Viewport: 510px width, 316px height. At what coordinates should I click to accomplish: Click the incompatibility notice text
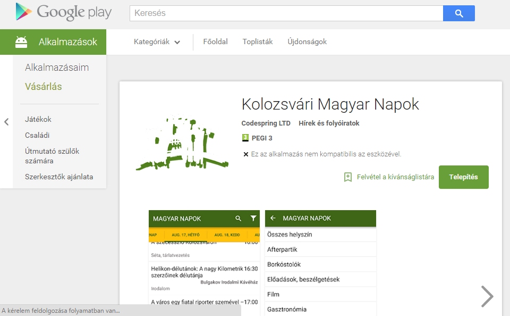[x=326, y=154]
